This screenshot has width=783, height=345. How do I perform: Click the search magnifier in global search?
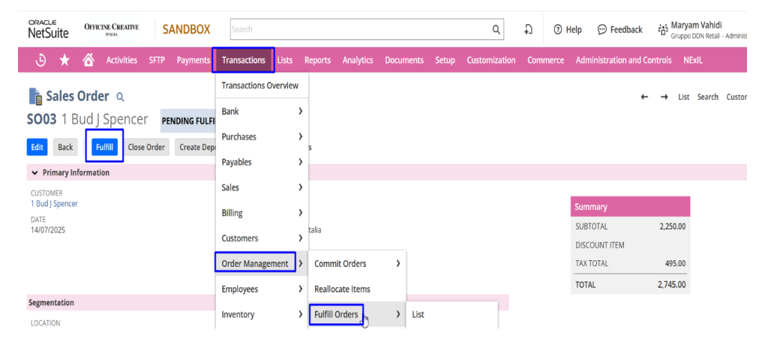(x=496, y=29)
